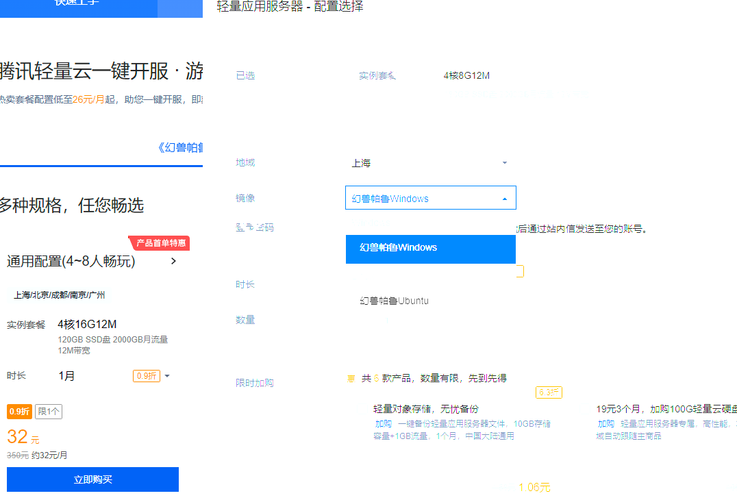This screenshot has width=737, height=500.
Task: Click the 4核16G12M instance package text
Action: (x=87, y=324)
